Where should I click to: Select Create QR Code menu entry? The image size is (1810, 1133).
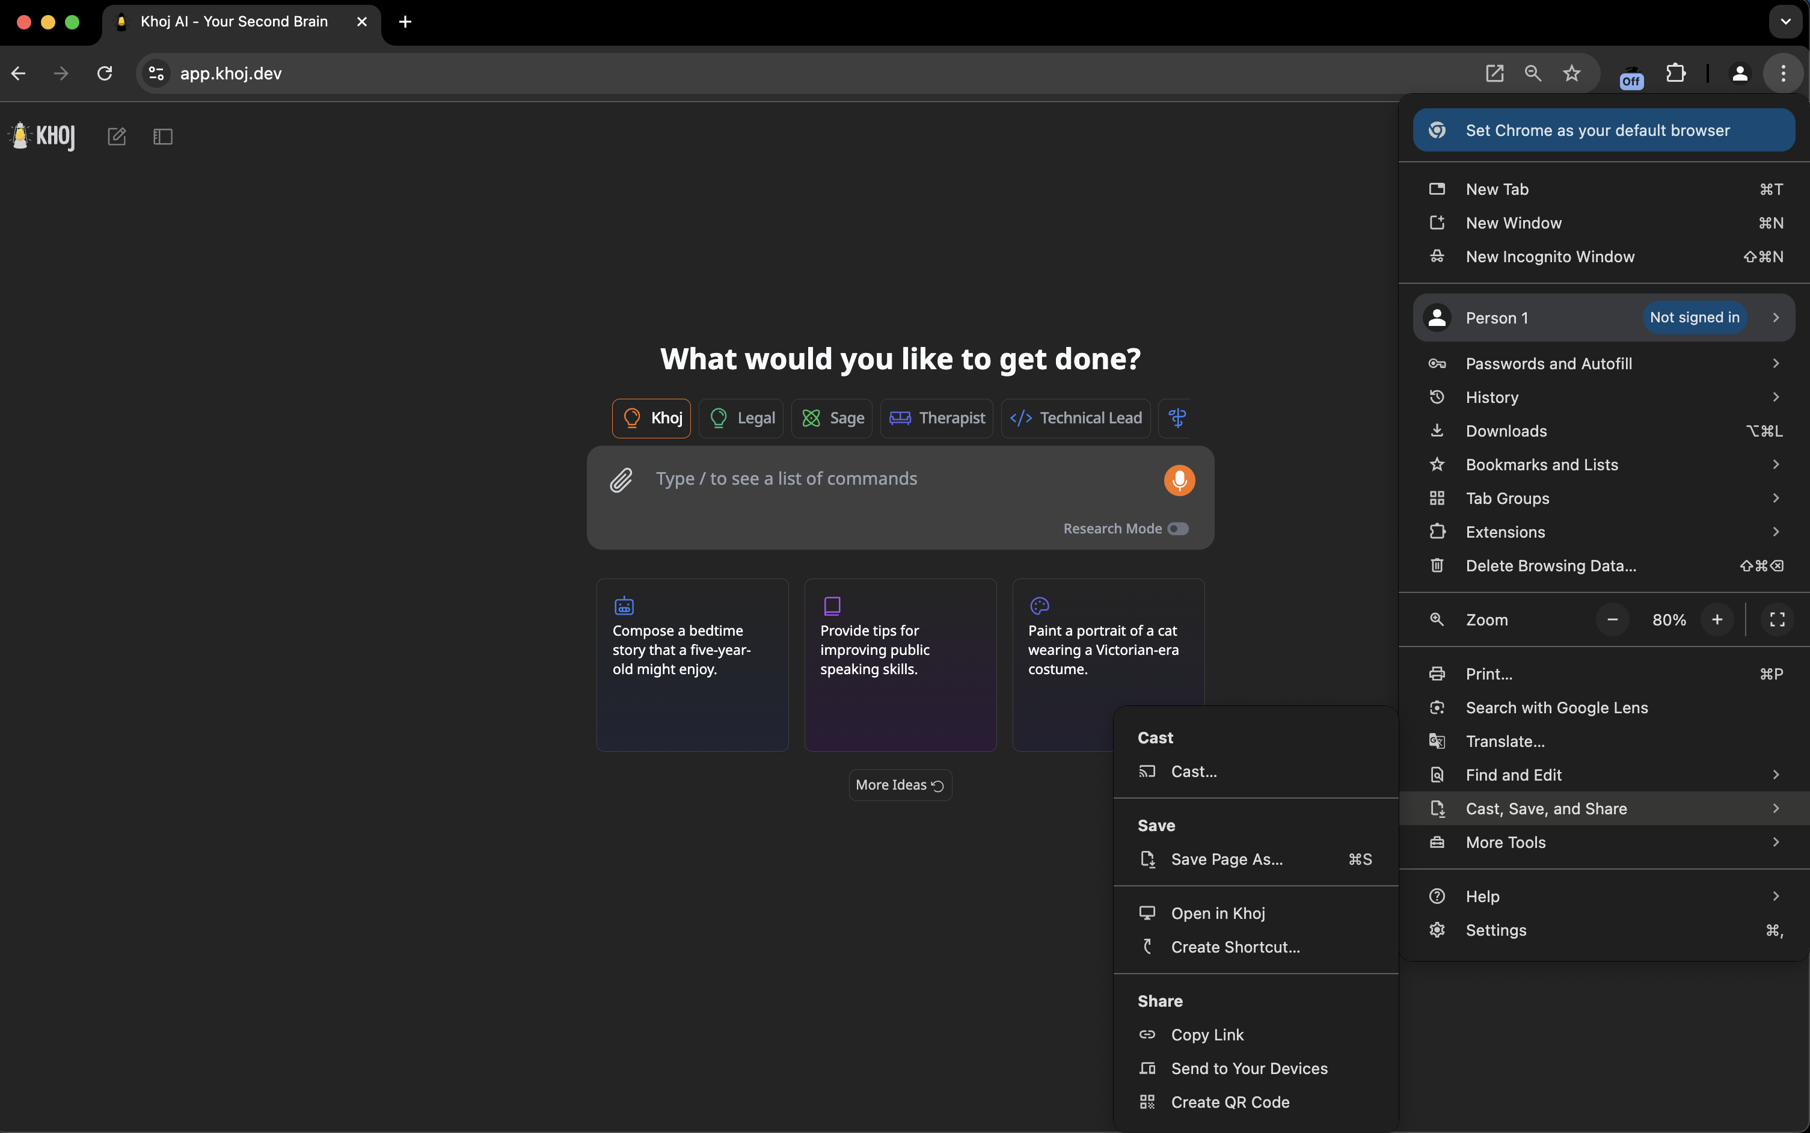pyautogui.click(x=1229, y=1102)
